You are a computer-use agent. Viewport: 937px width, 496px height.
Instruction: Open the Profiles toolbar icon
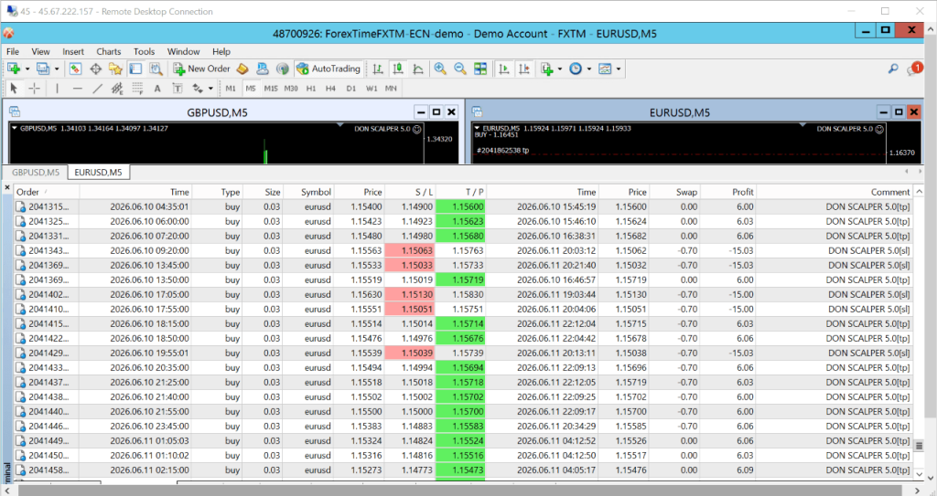(x=42, y=69)
